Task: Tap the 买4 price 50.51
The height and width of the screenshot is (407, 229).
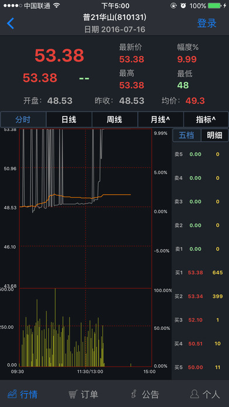Action: 195,343
